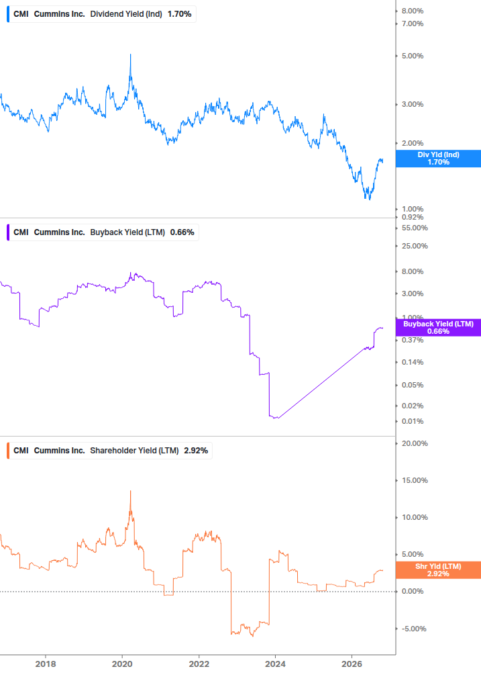Click the '0.01%' tick in Buyback Yield panel
Screen dimensions: 481x675
(412, 421)
